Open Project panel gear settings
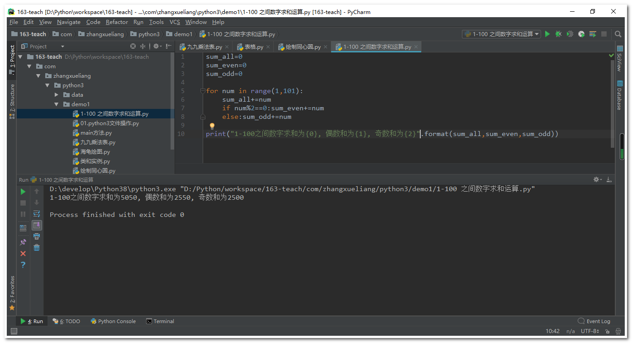 [x=157, y=46]
